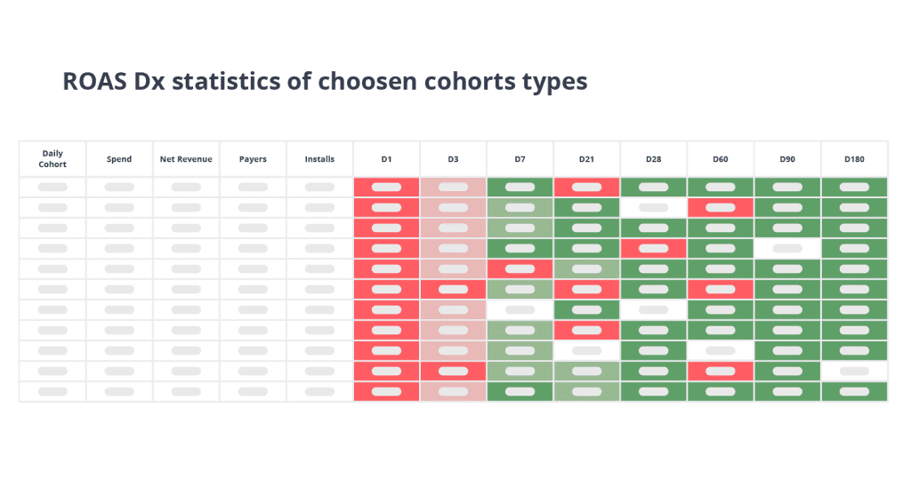Click the white cell in D21 column
This screenshot has width=911, height=497.
point(586,350)
